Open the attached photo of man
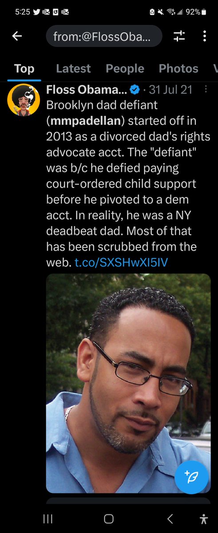Screen dimensions: 218x533 pyautogui.click(x=128, y=383)
